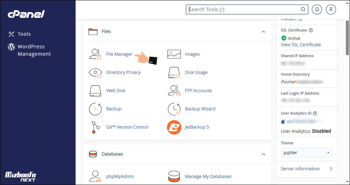Open the Backup Wizard link

pyautogui.click(x=200, y=109)
